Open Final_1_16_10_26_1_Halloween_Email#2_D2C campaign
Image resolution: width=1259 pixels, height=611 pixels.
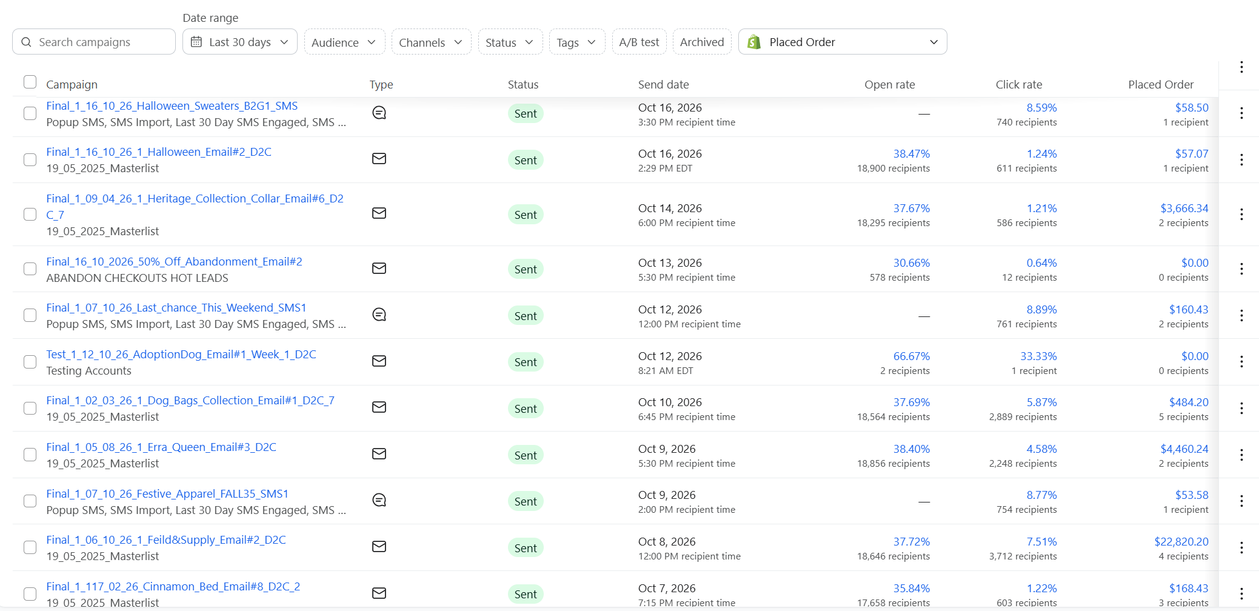click(159, 152)
